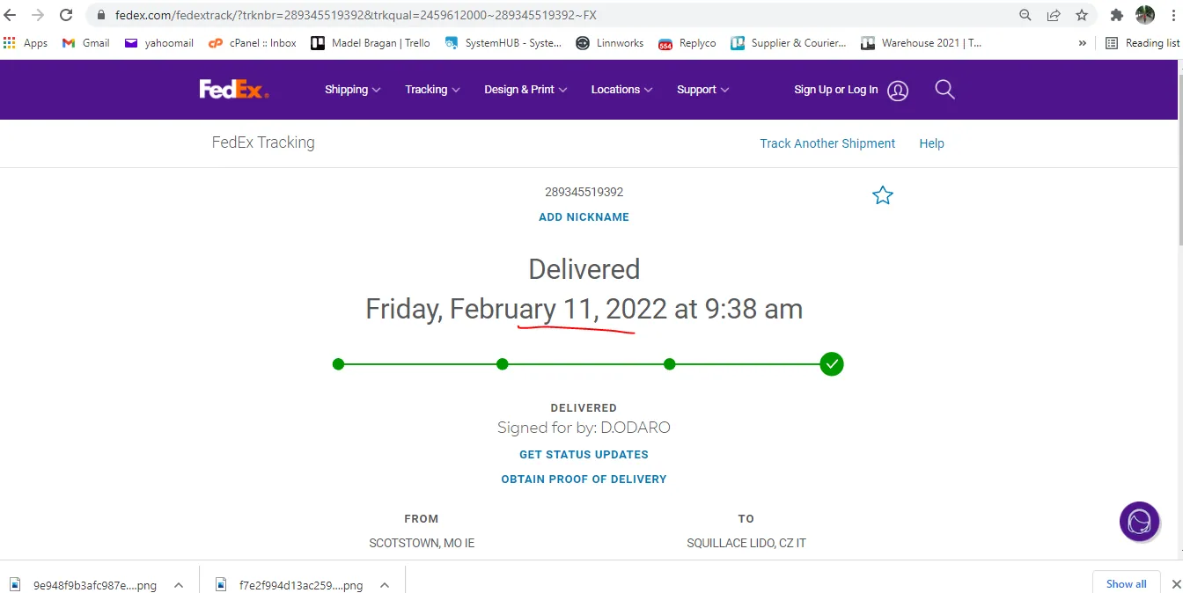Screen dimensions: 1183x593
Task: Open the Extensions puzzle icon
Action: pyautogui.click(x=1117, y=15)
